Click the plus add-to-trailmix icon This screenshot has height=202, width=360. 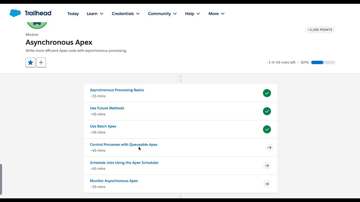pyautogui.click(x=41, y=63)
